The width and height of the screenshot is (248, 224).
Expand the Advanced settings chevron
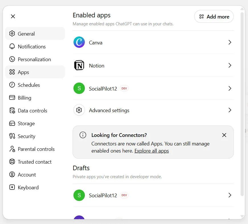coord(230,110)
